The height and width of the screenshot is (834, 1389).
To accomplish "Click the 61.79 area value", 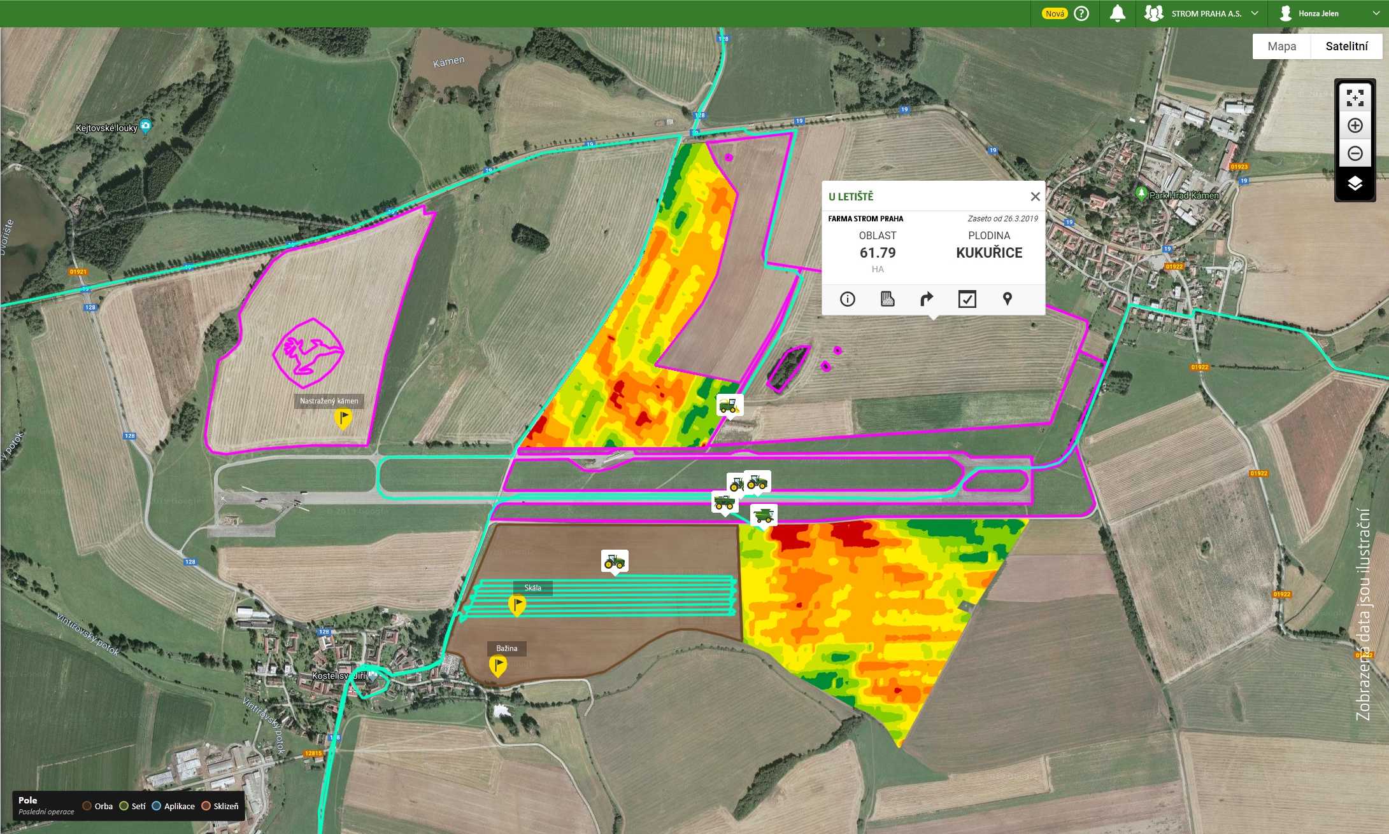I will click(878, 253).
